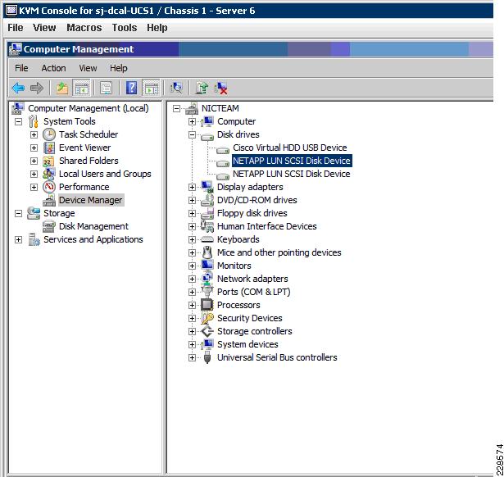Open the Computer Management Help menu

click(x=118, y=68)
